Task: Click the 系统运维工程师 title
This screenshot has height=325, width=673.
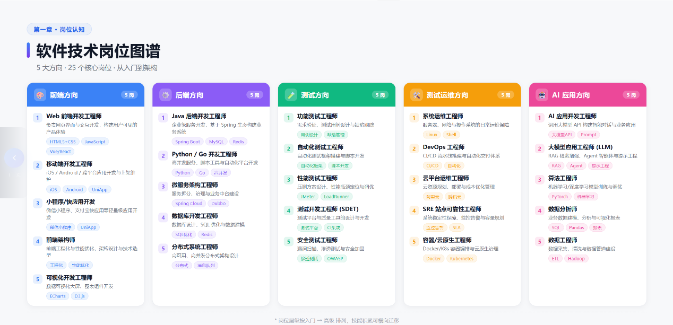Action: (443, 116)
